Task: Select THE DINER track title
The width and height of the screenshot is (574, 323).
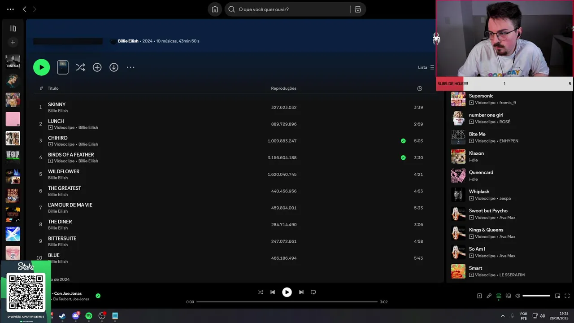Action: [x=60, y=222]
